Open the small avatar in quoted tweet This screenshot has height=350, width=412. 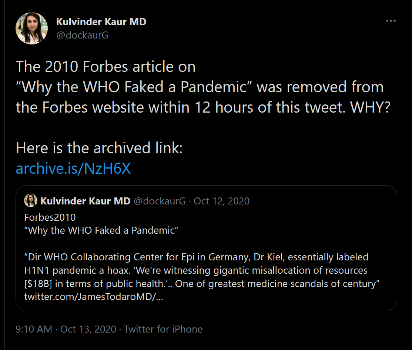coord(31,201)
